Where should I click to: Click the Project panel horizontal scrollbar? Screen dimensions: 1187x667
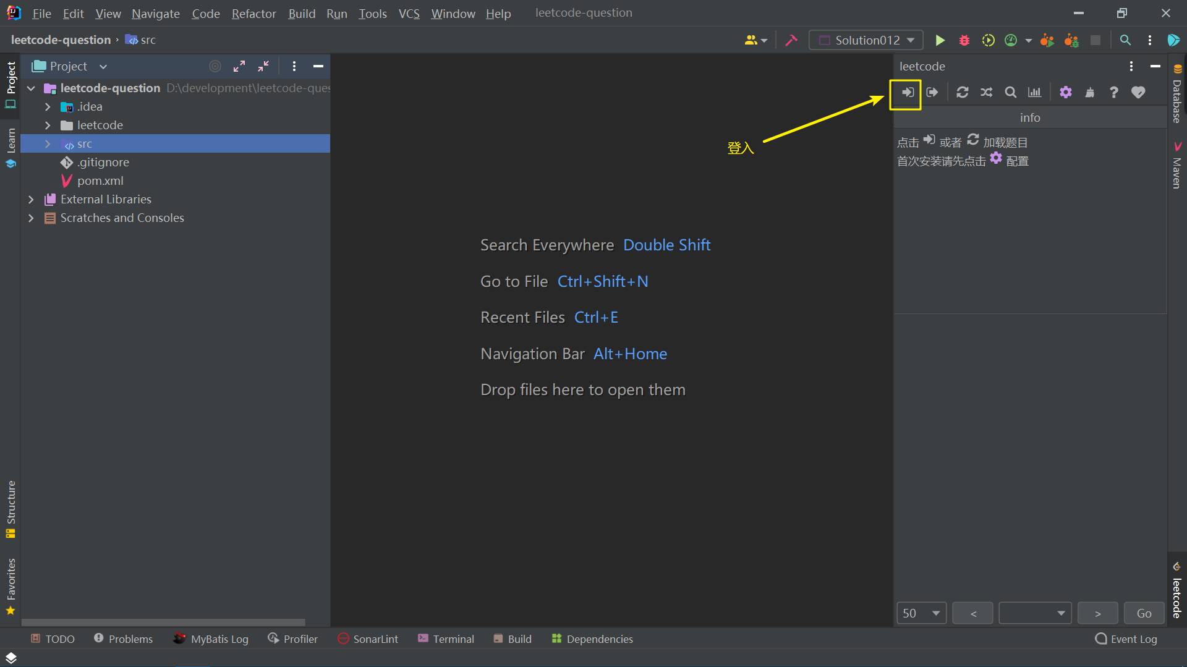tap(163, 622)
